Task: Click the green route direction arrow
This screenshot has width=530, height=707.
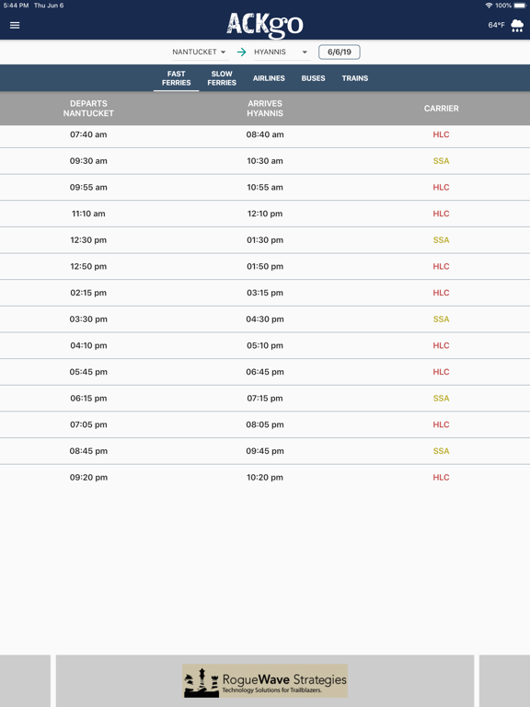Action: [x=242, y=52]
